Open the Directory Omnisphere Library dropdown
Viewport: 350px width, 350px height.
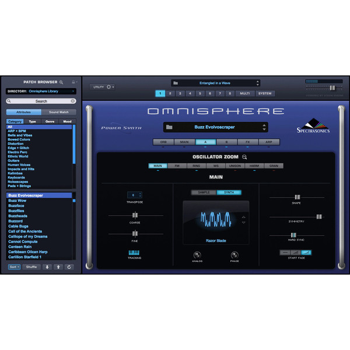pos(41,92)
